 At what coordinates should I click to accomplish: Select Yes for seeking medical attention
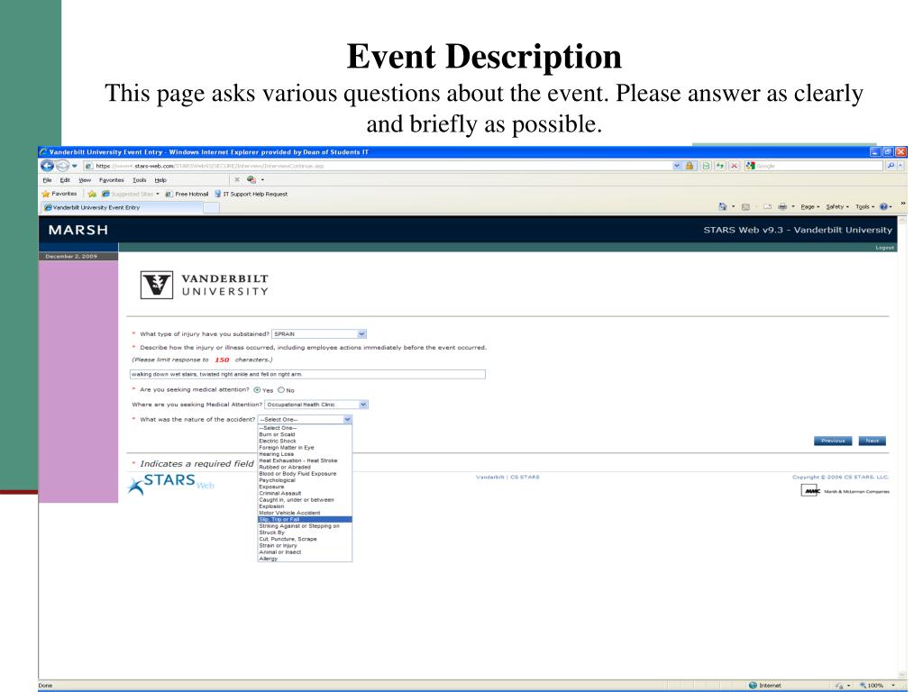pos(257,390)
